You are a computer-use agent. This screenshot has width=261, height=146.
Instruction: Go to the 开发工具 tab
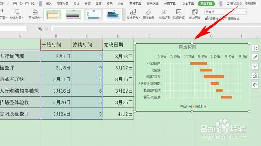[x=135, y=4]
